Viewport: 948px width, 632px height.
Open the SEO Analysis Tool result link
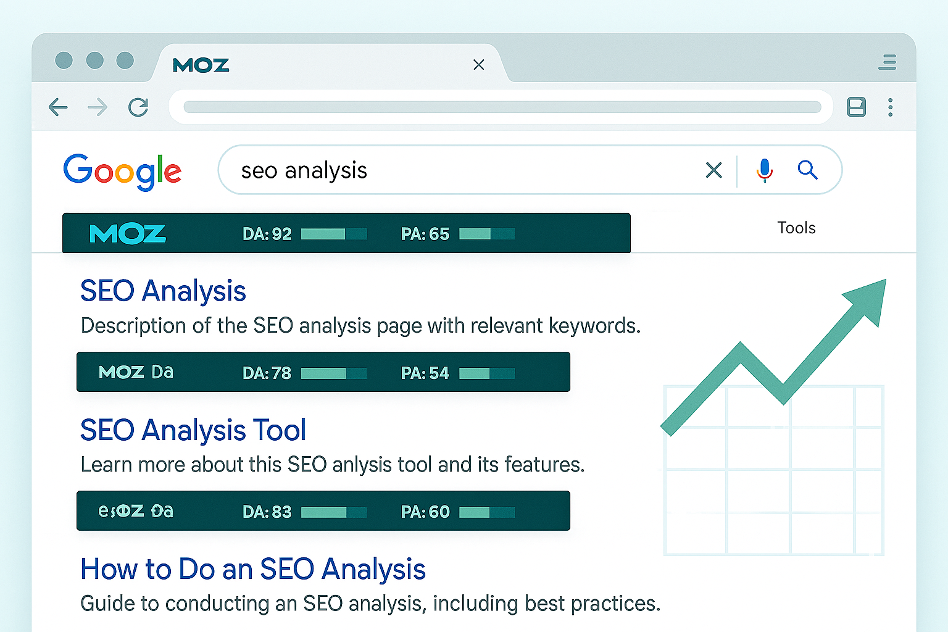(x=193, y=430)
